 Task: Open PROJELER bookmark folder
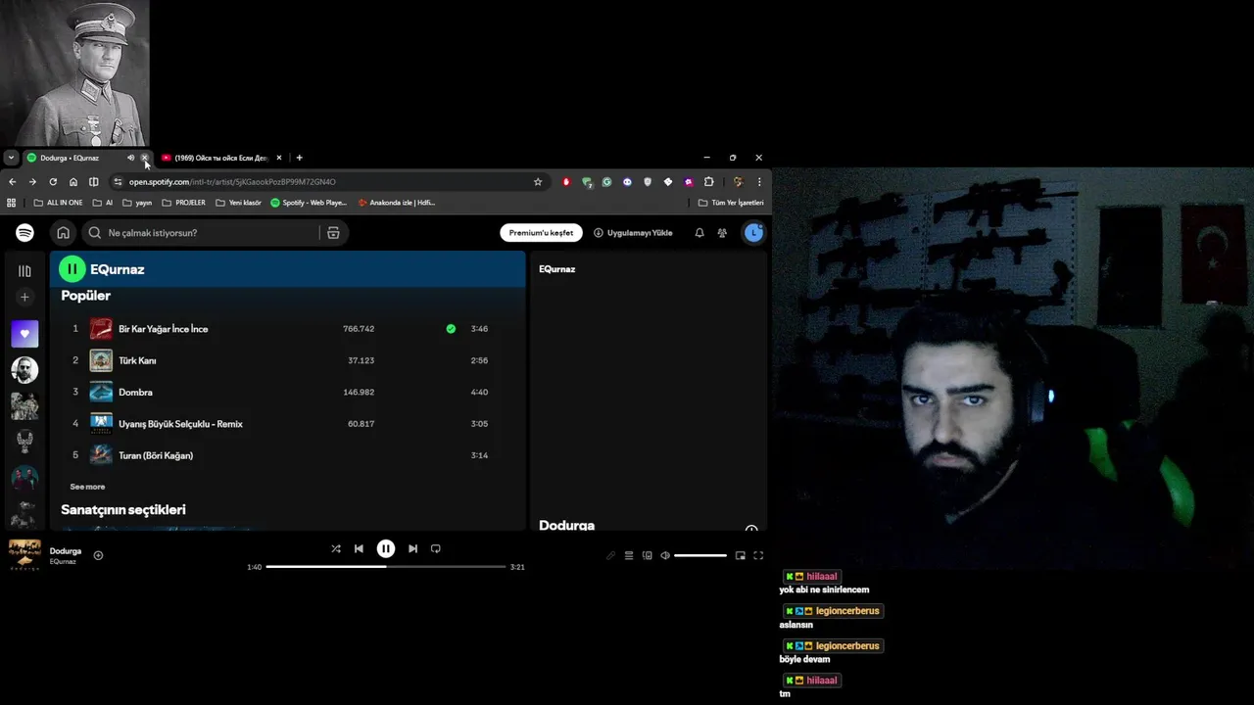pos(183,203)
